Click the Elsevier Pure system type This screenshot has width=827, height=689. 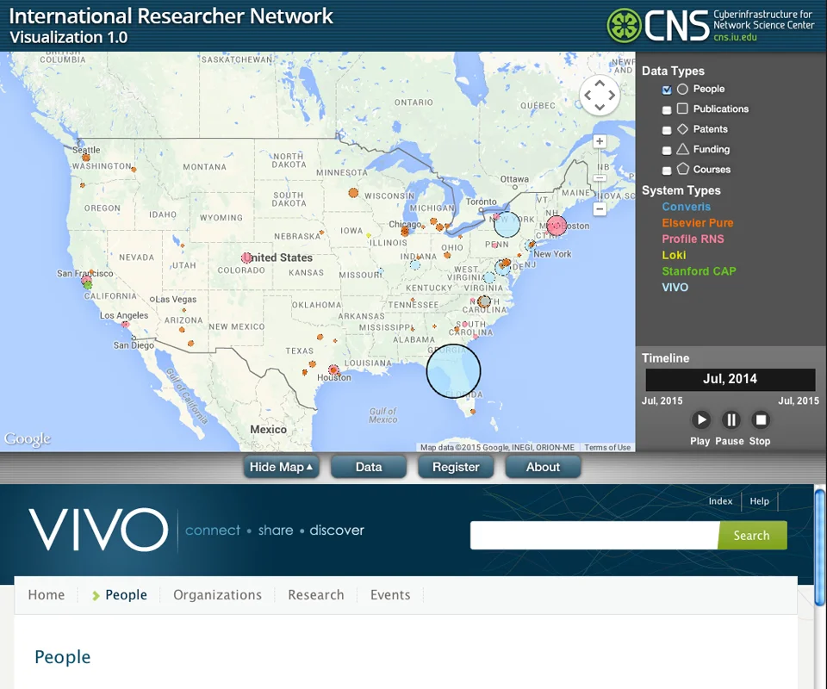[697, 223]
